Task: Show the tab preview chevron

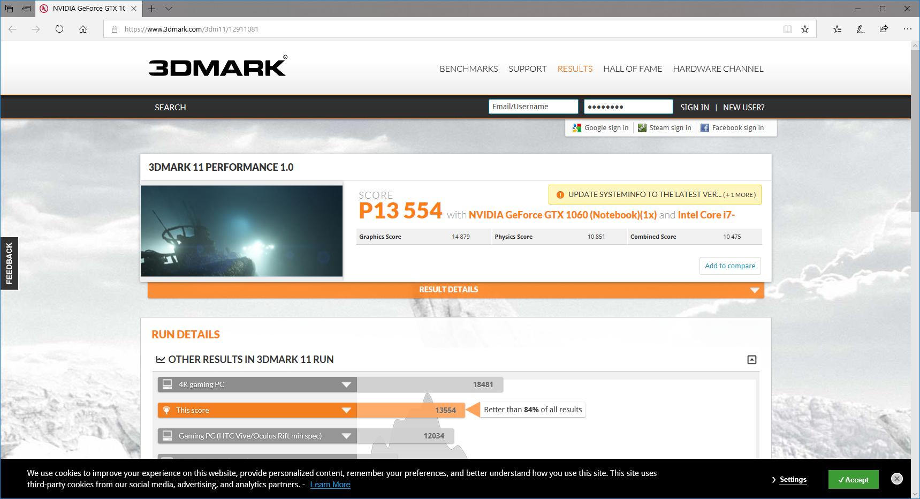Action: (x=169, y=9)
